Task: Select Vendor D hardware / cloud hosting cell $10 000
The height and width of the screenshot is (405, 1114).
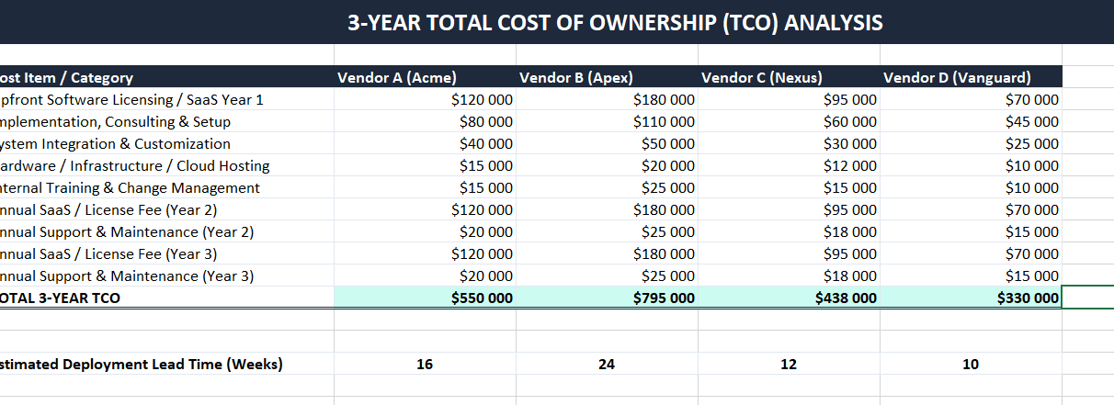Action: click(972, 165)
